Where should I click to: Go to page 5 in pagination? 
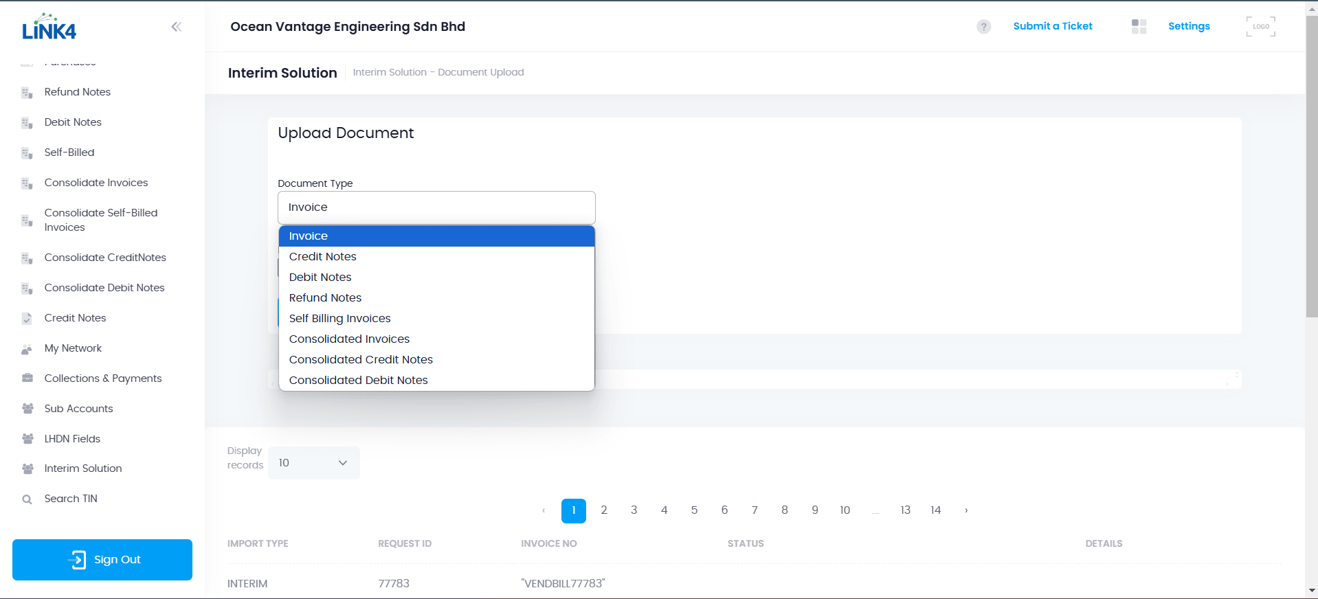pos(694,510)
